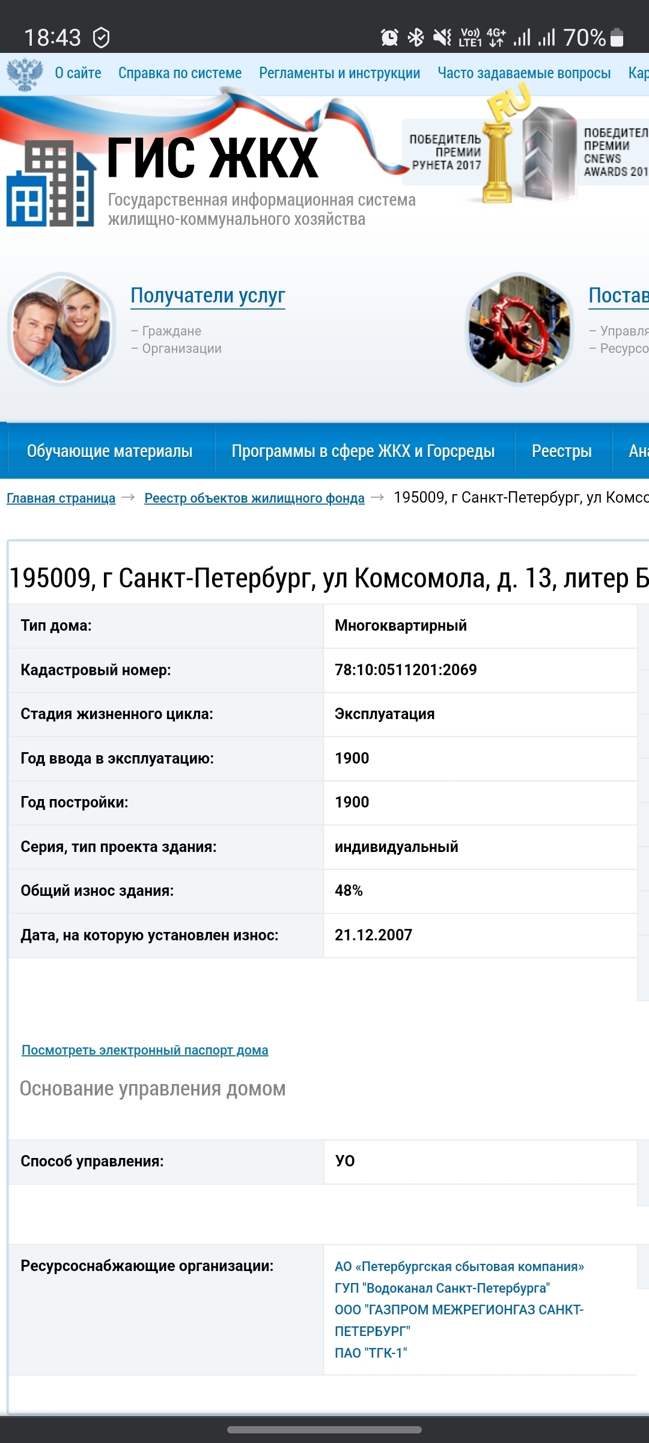The height and width of the screenshot is (1443, 649).
Task: Tap the Bluetooth status icon
Action: point(416,38)
